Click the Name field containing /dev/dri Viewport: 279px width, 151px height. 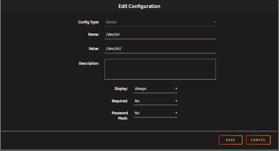coord(160,35)
